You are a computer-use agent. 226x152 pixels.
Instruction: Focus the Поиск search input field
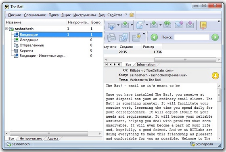pyautogui.click(x=192, y=37)
